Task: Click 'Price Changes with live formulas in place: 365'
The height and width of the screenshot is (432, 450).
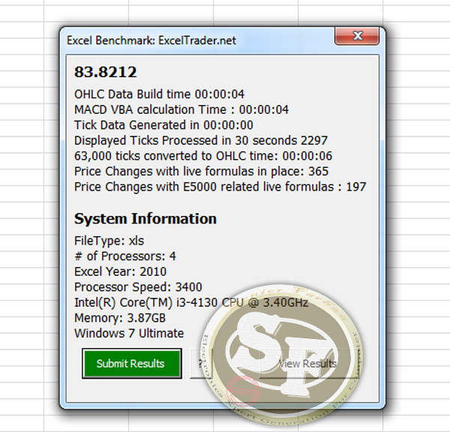Action: coord(201,171)
